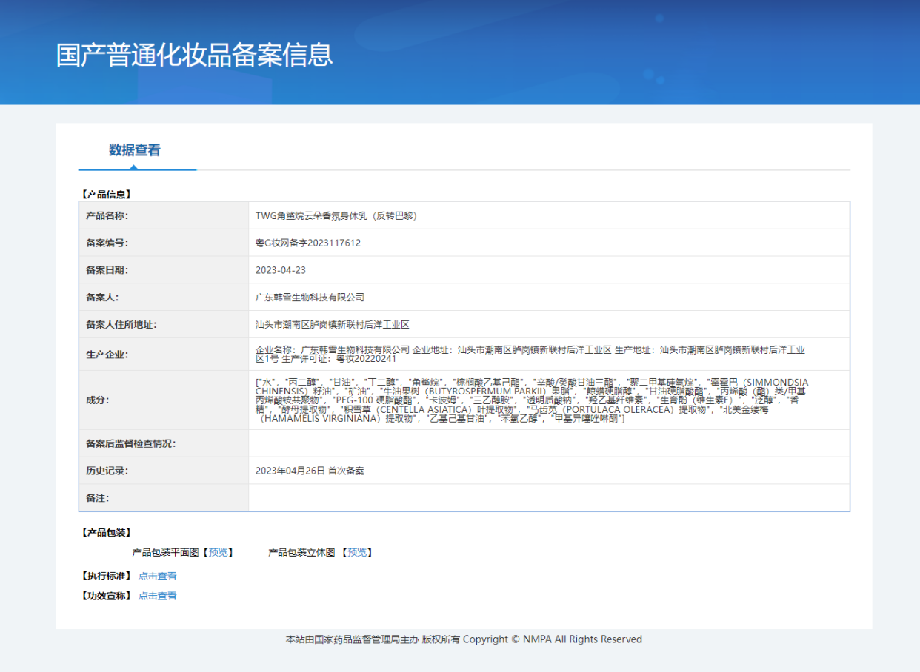Select the filing date 2023-04-23

(x=281, y=270)
